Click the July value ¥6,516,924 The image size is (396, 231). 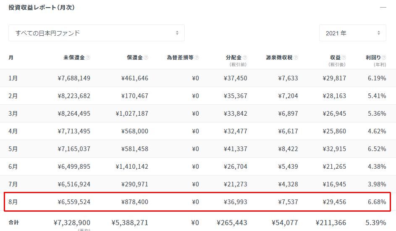[74, 184]
